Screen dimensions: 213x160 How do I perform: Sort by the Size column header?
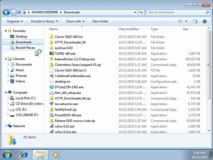(185, 29)
